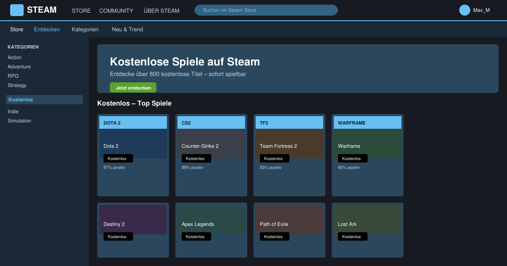Click the Max_M username
This screenshot has height=266, width=507.
[x=481, y=10]
